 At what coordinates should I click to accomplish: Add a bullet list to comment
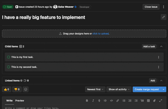pos(124,100)
